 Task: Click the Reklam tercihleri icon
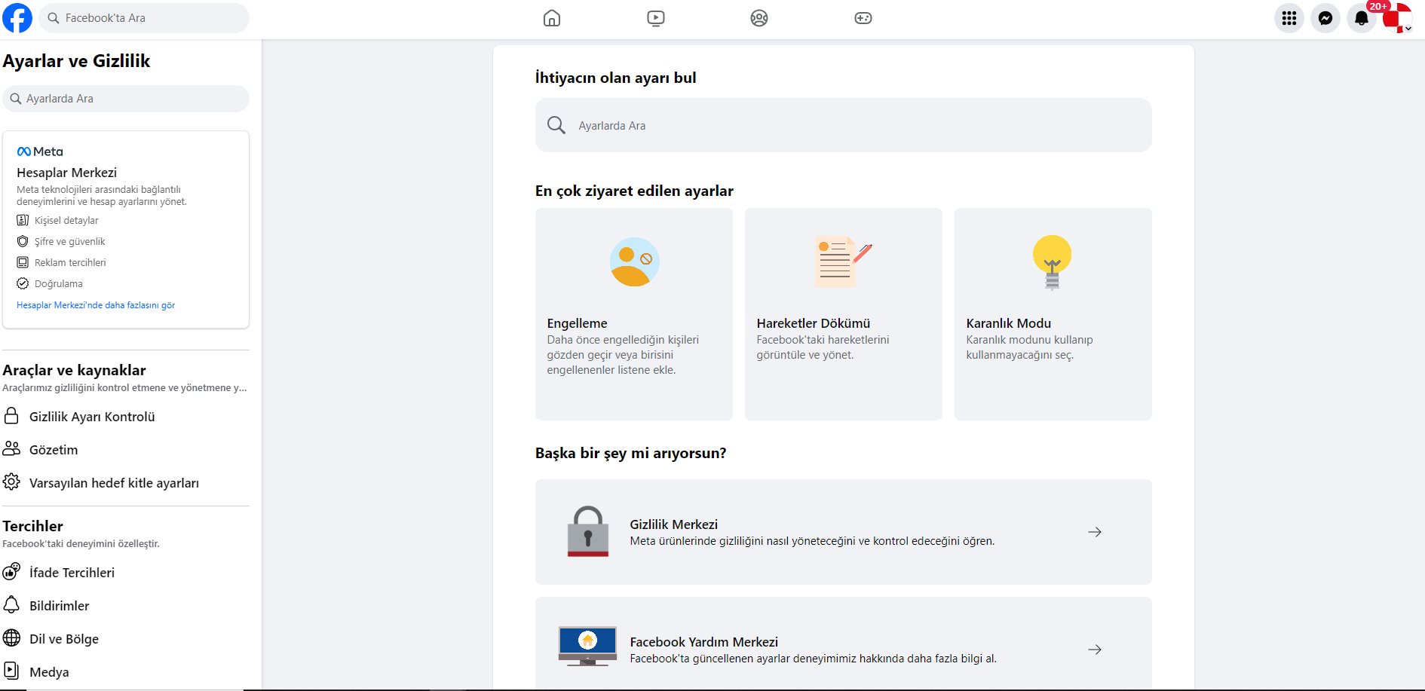coord(23,262)
